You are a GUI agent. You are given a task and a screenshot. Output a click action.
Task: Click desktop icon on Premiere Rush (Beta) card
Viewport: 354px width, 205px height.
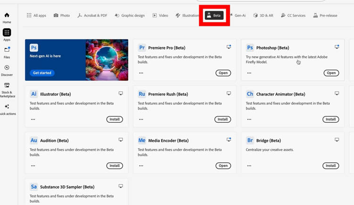coord(229,93)
